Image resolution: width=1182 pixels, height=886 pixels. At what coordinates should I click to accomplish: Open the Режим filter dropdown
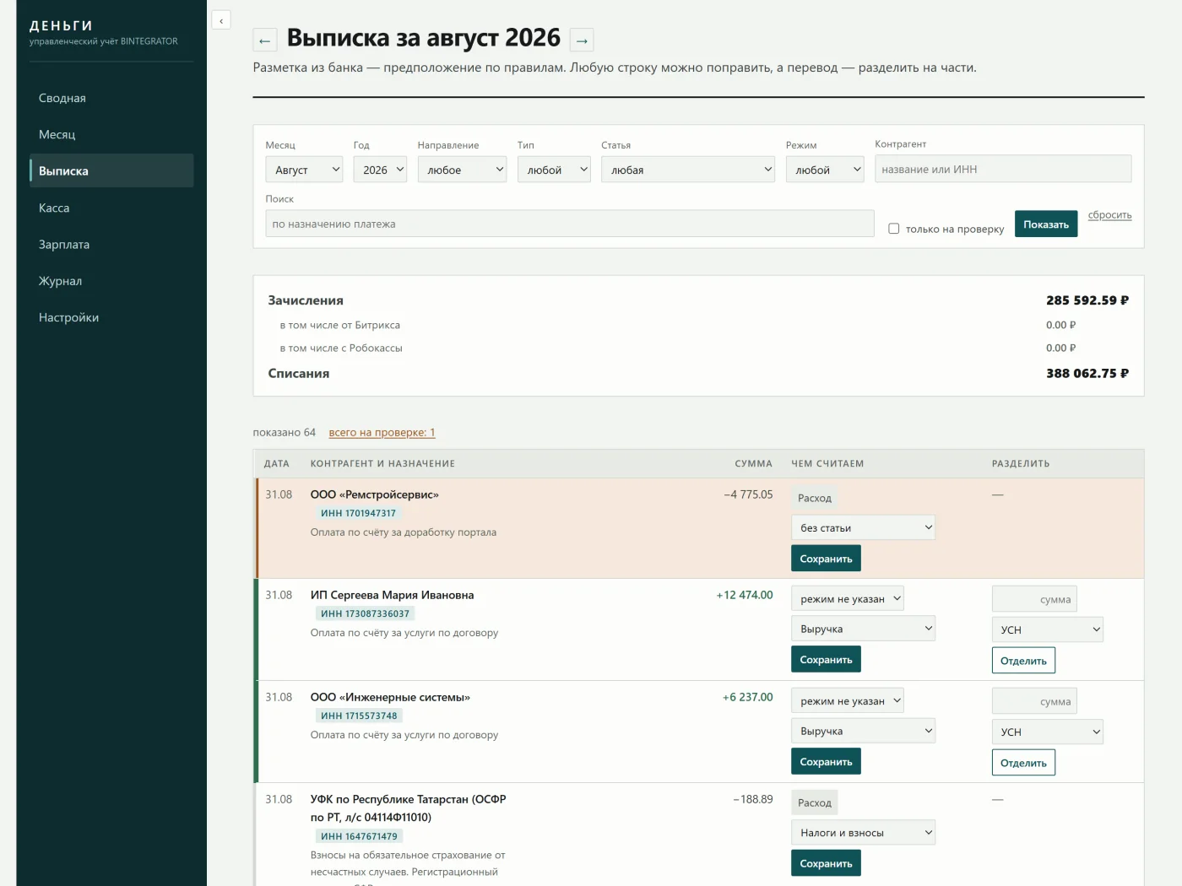coord(825,170)
